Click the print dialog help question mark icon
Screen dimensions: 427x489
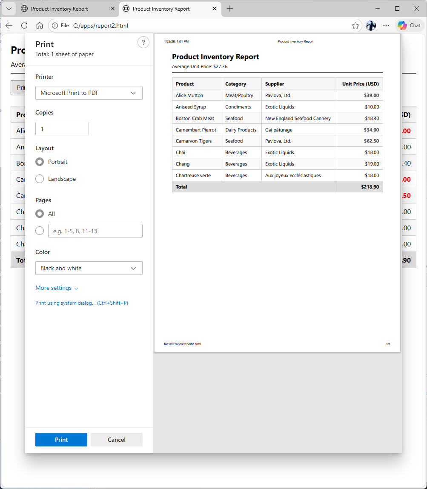pyautogui.click(x=143, y=42)
